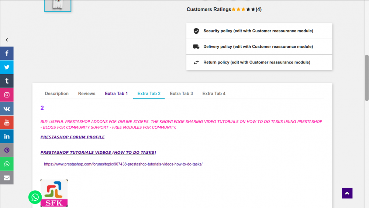
Task: Click the WhatsApp sidebar share icon
Action: (7, 164)
